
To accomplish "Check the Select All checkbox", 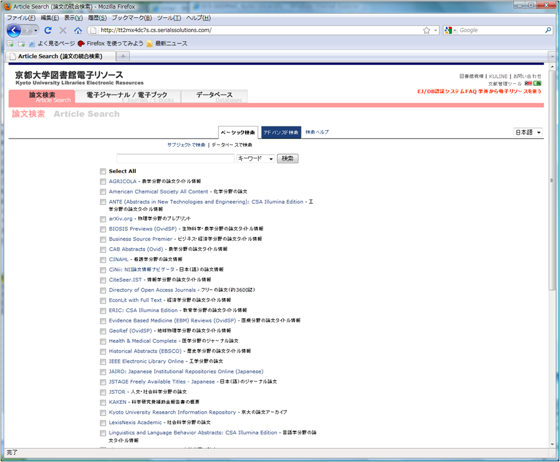I will click(x=103, y=171).
